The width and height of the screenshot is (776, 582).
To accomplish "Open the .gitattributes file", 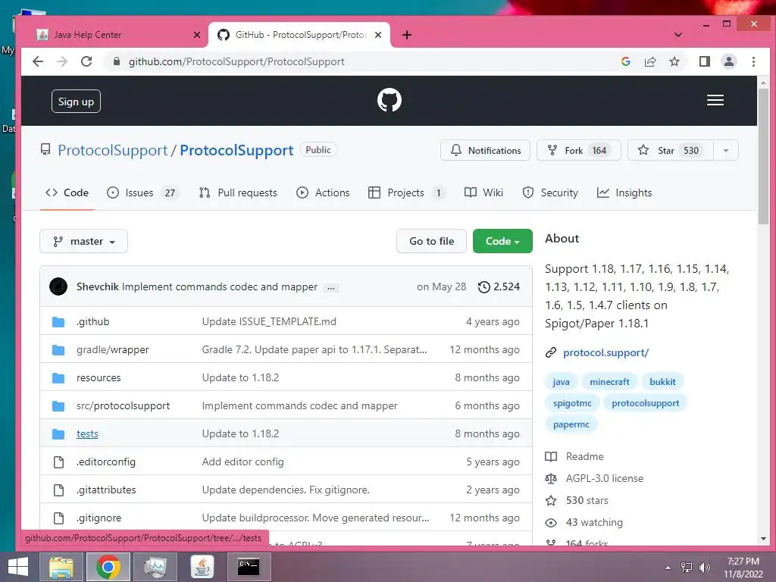I will coord(106,490).
